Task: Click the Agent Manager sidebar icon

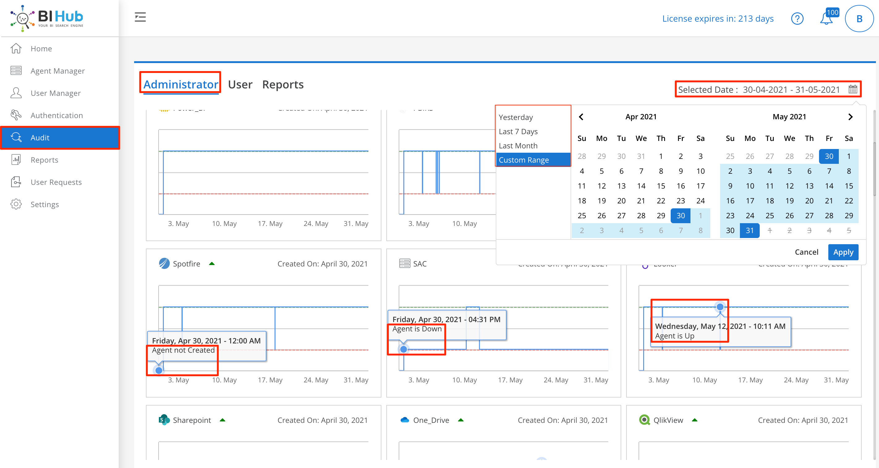Action: 16,71
